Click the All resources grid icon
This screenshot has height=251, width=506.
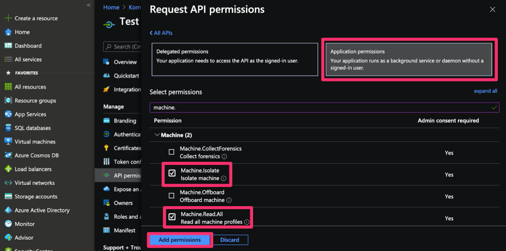(x=8, y=87)
